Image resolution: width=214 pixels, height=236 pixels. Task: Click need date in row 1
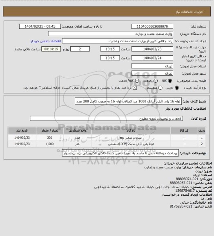[22, 138]
